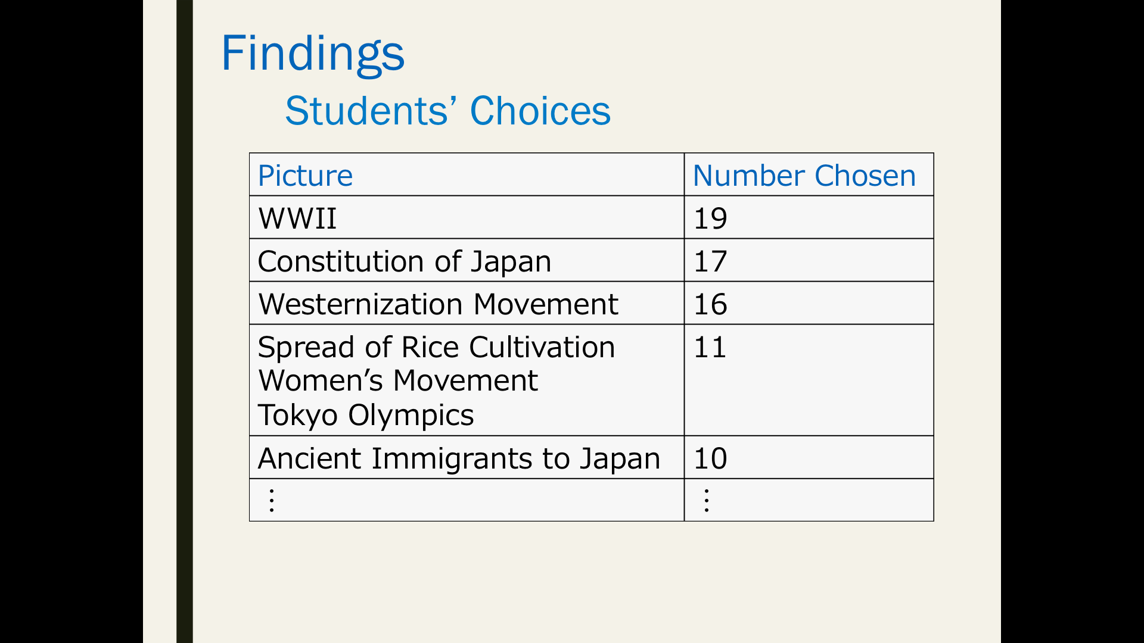Click the ellipsis in the Picture column
The width and height of the screenshot is (1144, 643).
tap(272, 501)
